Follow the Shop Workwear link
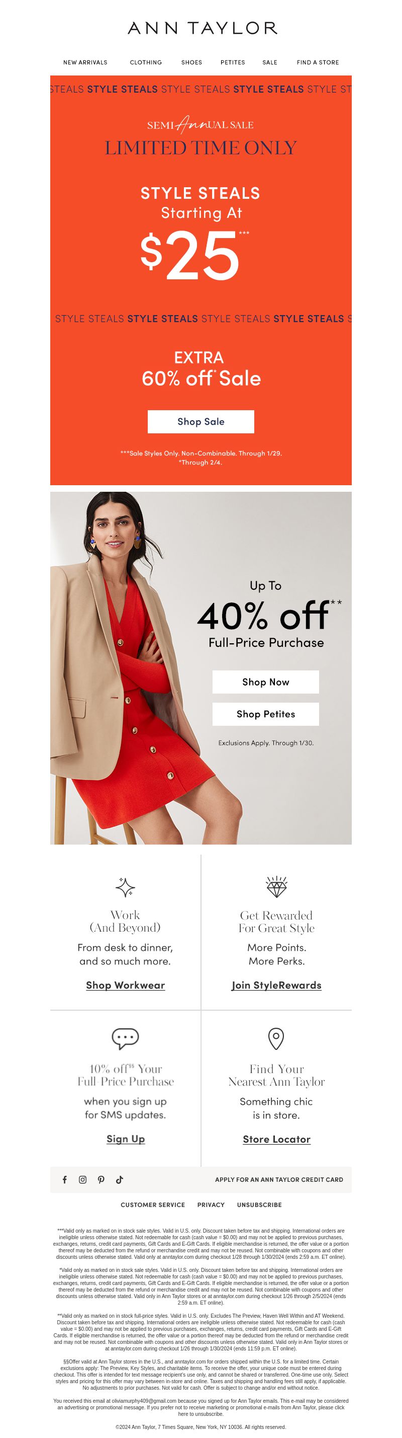402x1438 pixels. click(126, 986)
